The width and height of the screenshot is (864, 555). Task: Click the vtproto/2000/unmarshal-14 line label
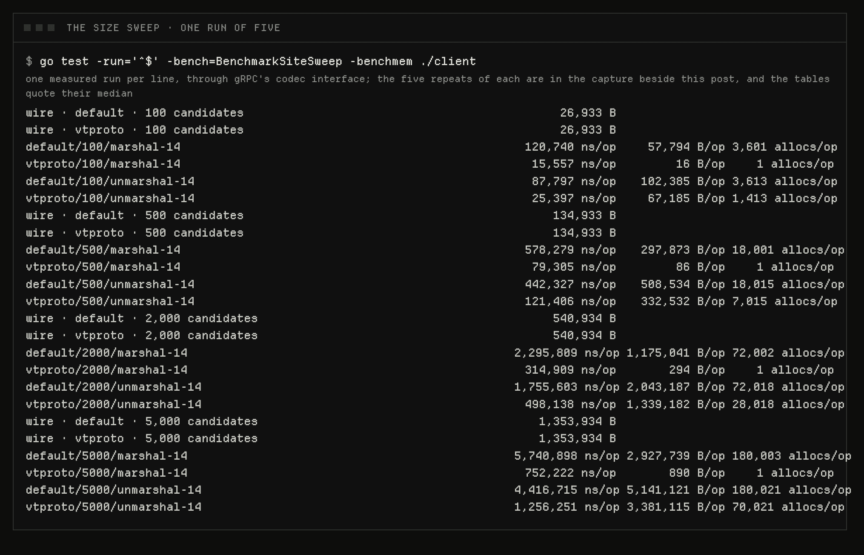(x=114, y=404)
